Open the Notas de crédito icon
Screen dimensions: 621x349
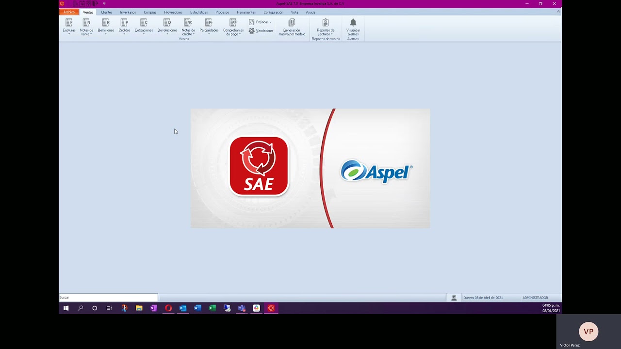tap(188, 22)
